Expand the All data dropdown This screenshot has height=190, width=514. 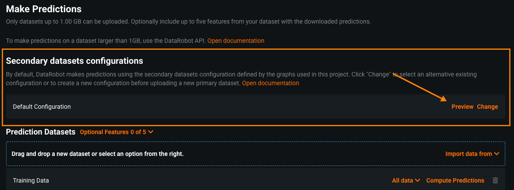pyautogui.click(x=406, y=180)
